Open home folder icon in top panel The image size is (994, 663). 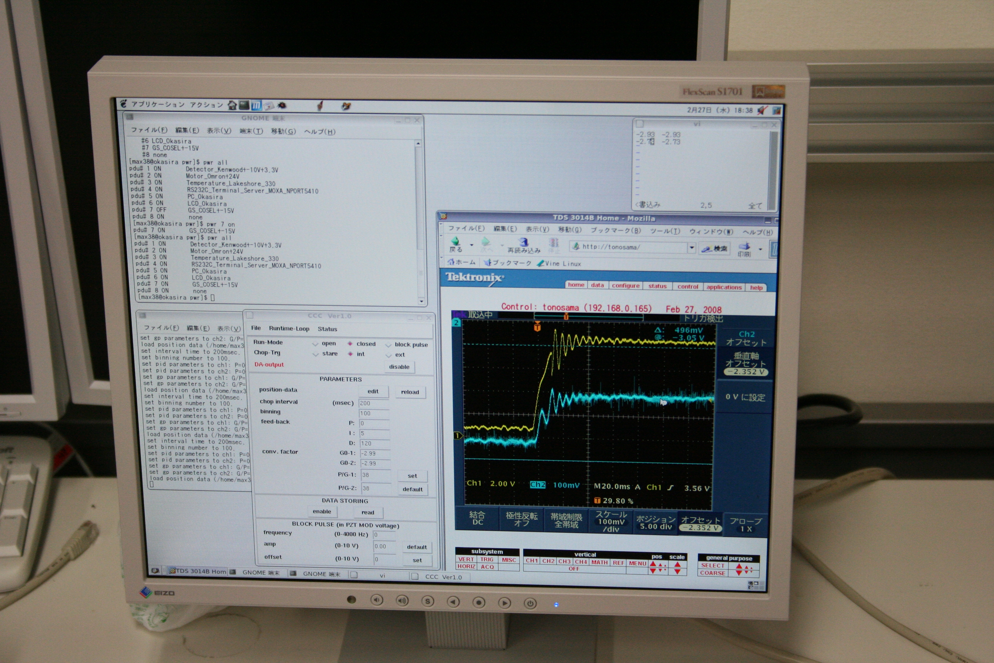[x=232, y=105]
